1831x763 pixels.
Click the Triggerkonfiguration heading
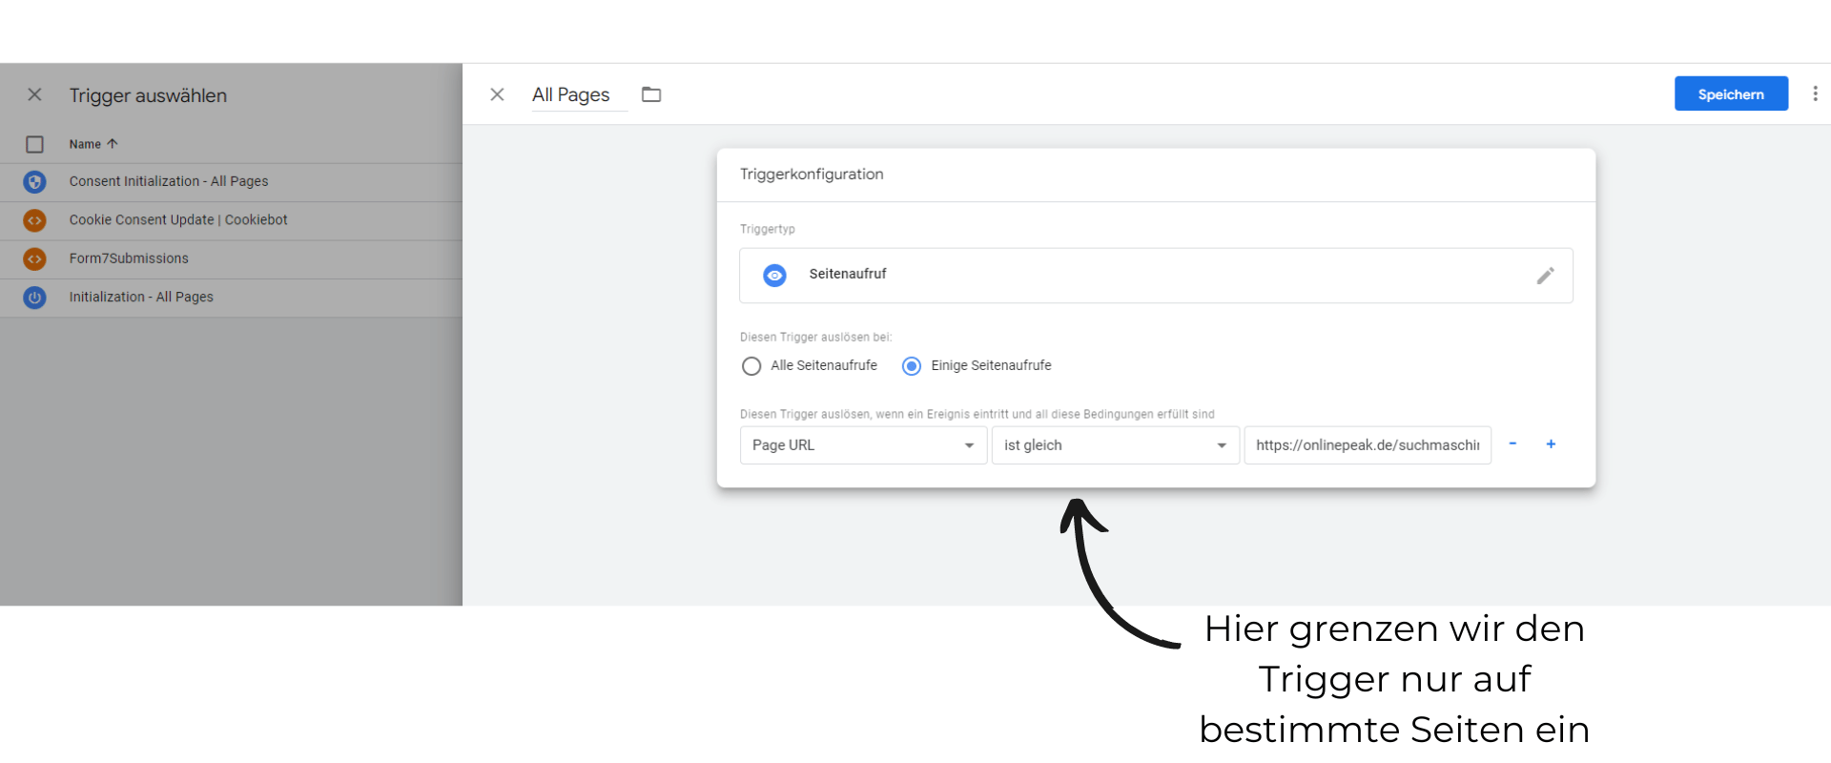pyautogui.click(x=812, y=175)
